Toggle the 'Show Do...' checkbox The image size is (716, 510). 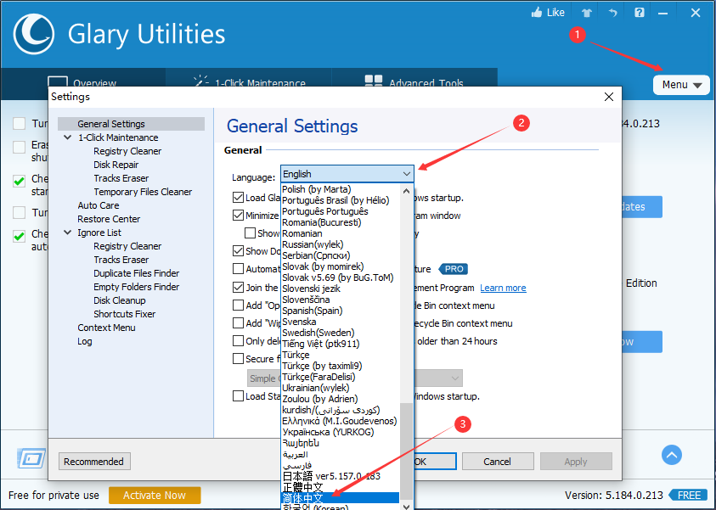(238, 251)
